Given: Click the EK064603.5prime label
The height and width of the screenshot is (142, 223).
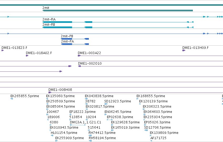Looking at the screenshot, I should pos(158,112).
